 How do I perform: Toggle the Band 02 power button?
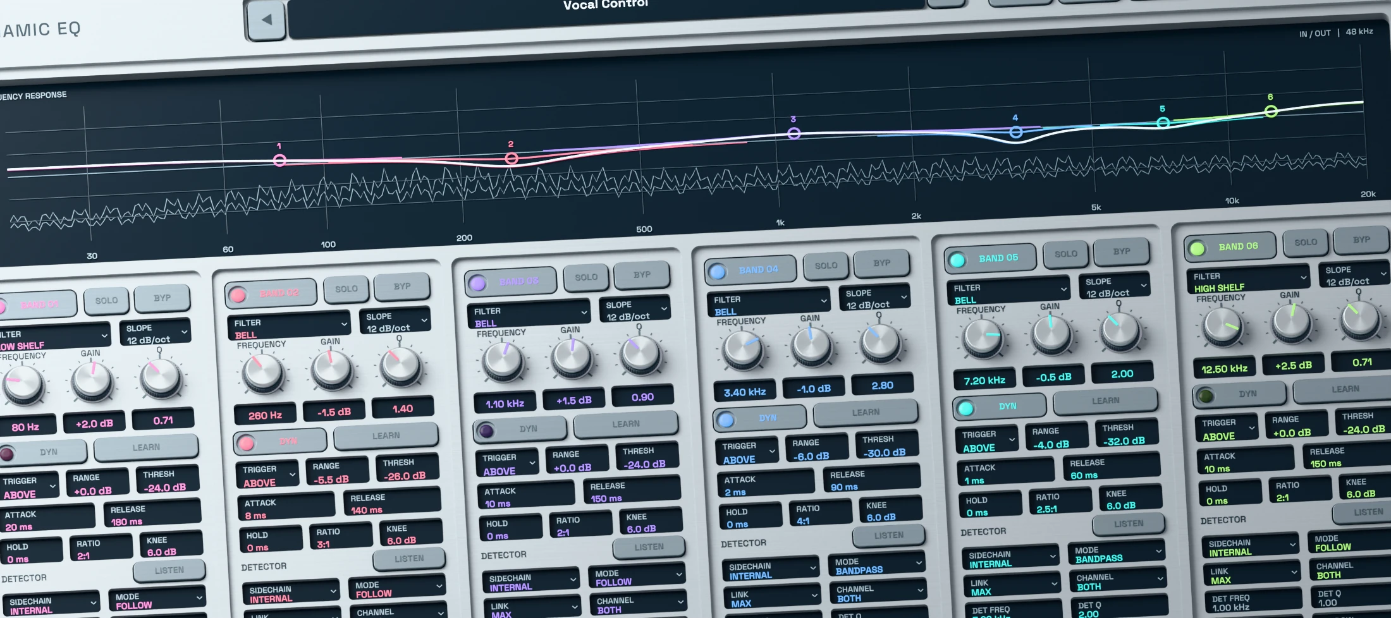[x=238, y=295]
